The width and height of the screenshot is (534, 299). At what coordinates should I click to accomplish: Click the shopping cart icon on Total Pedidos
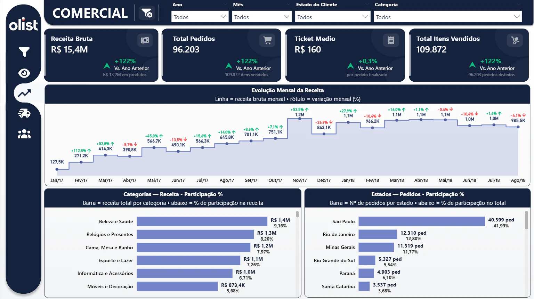click(x=267, y=40)
